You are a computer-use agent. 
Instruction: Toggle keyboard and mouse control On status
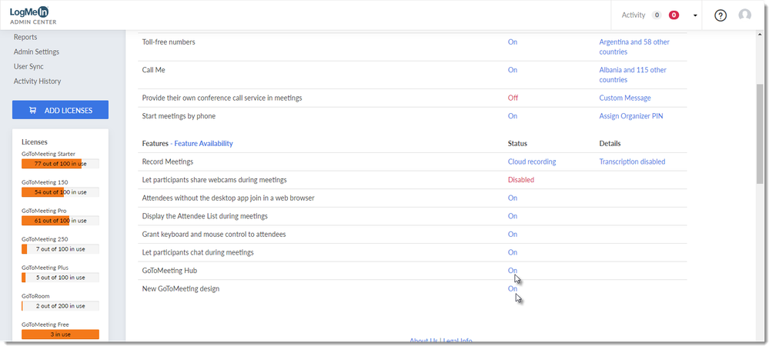point(513,235)
